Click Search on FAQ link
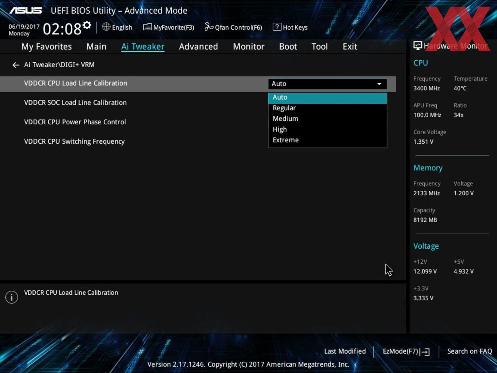Screen dimensions: 497x373 [x=470, y=351]
